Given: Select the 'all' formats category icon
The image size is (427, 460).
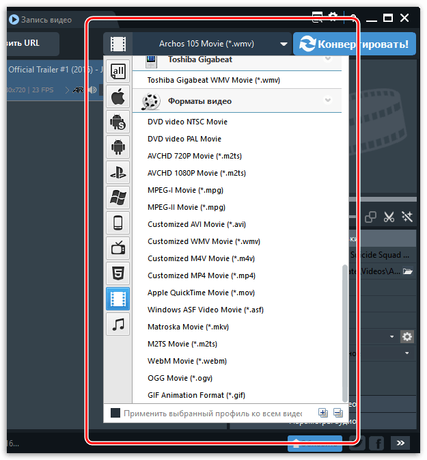Looking at the screenshot, I should 118,71.
